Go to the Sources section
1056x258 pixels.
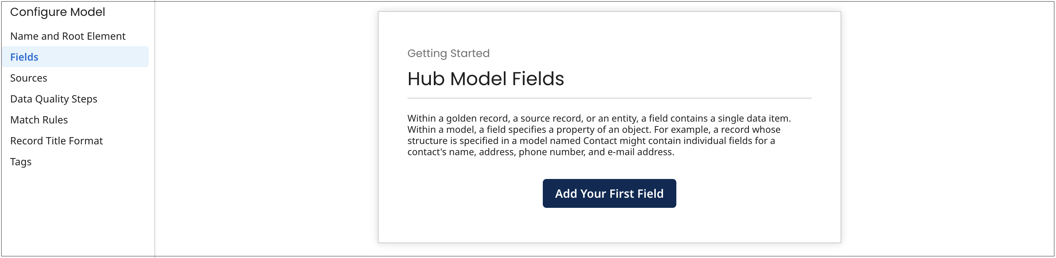click(29, 78)
